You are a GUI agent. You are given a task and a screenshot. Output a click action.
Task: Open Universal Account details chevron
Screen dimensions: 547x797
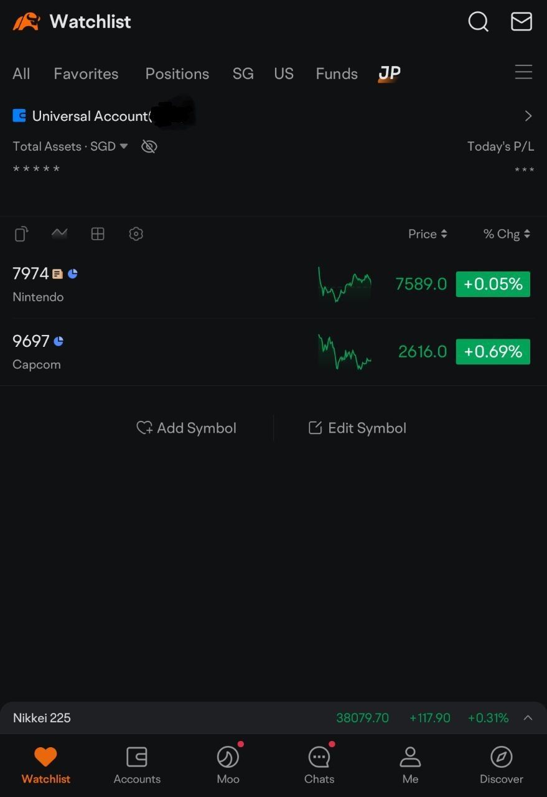click(x=528, y=116)
